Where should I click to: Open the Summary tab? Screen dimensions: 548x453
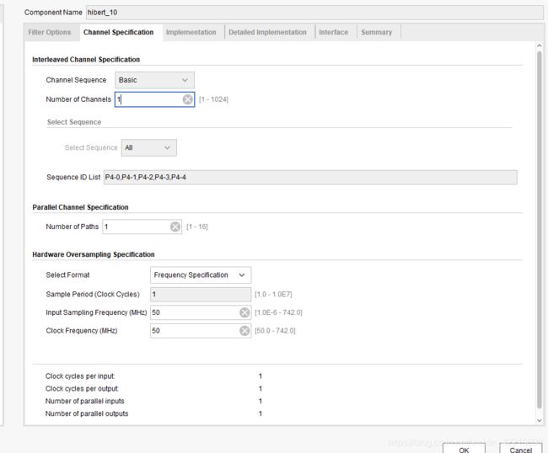click(376, 32)
